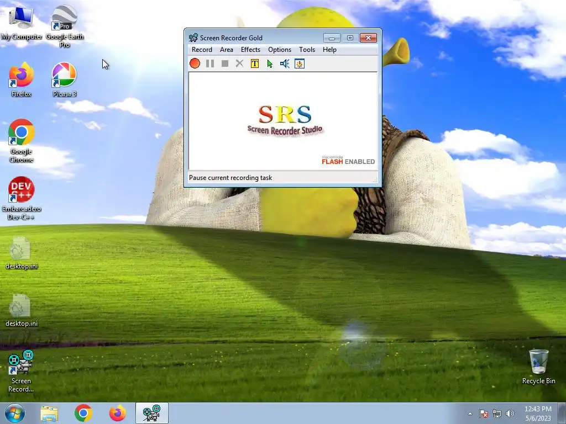Open the Windows Start menu
Image resolution: width=566 pixels, height=424 pixels.
15,413
